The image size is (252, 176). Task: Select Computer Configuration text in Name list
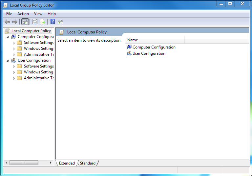pyautogui.click(x=154, y=47)
